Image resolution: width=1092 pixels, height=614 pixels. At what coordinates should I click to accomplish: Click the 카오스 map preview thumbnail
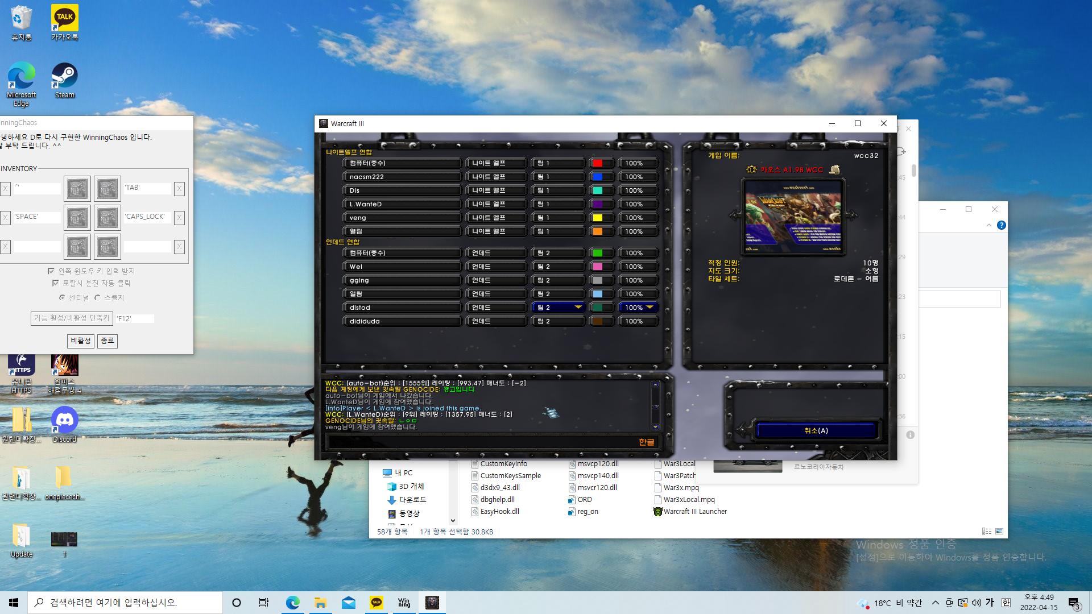click(793, 215)
